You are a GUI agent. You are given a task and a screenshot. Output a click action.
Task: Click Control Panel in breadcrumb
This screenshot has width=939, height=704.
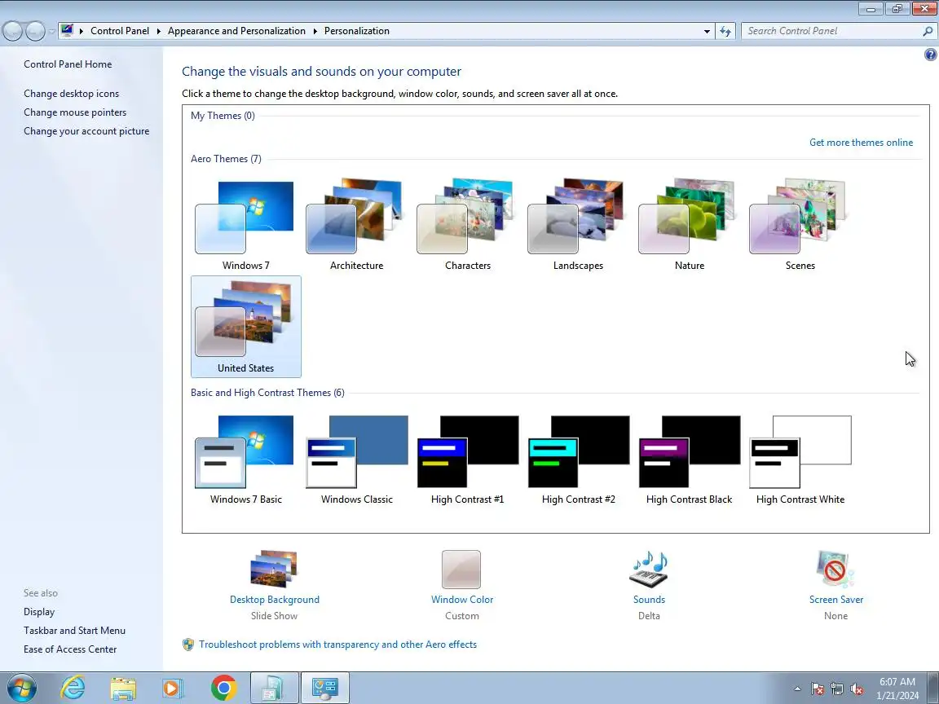[x=120, y=31]
